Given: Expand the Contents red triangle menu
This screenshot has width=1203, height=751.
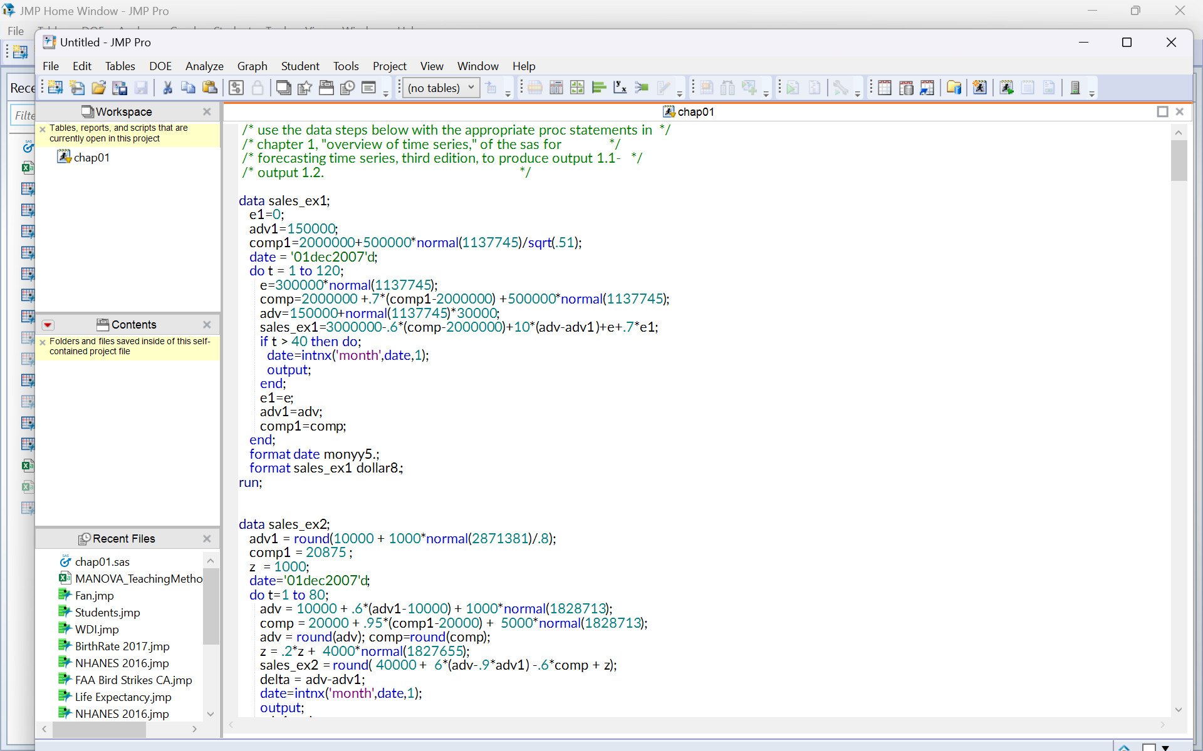Looking at the screenshot, I should (48, 325).
